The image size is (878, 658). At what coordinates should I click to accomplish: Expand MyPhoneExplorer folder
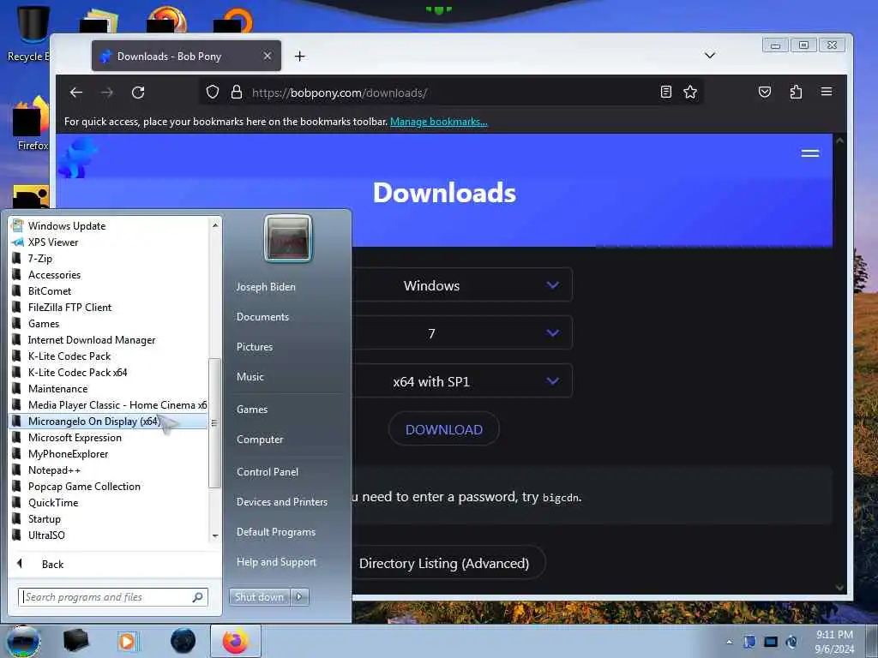tap(109, 453)
